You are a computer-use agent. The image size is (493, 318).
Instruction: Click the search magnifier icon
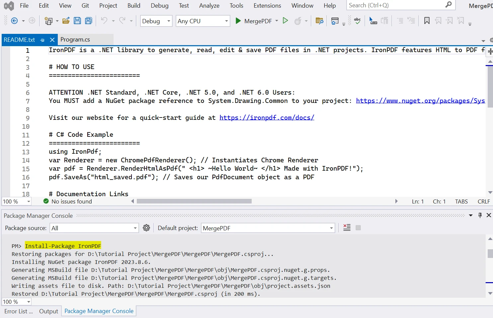pyautogui.click(x=449, y=5)
